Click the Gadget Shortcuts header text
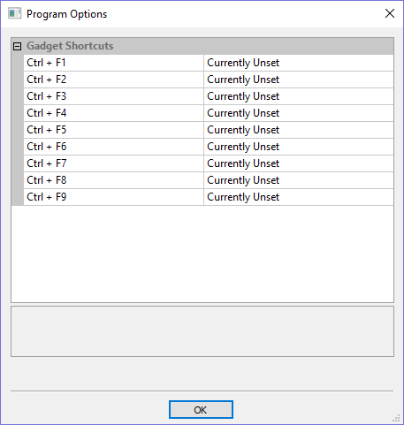 pyautogui.click(x=70, y=46)
